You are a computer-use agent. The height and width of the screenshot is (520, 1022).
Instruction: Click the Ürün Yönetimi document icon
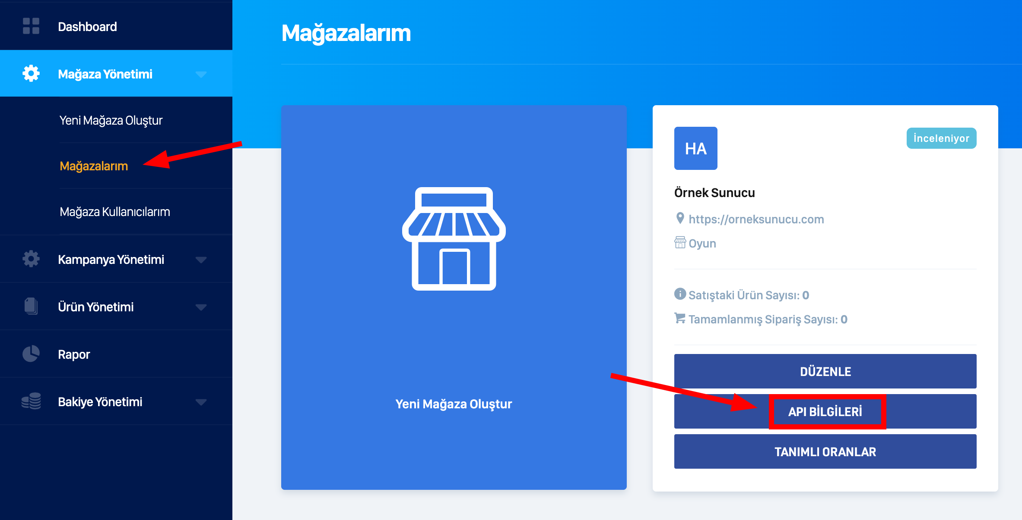[x=31, y=307]
